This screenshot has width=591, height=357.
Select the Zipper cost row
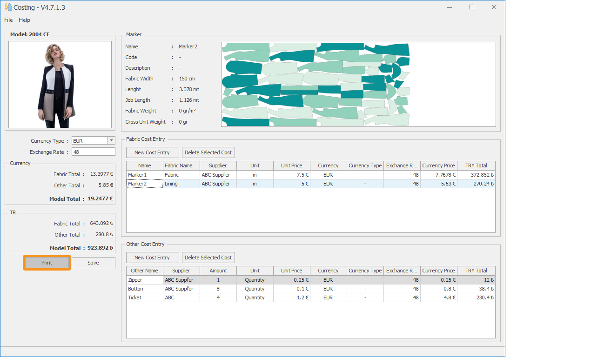click(144, 280)
